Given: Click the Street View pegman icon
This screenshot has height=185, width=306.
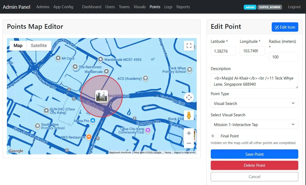Looking at the screenshot, I should pyautogui.click(x=189, y=115).
